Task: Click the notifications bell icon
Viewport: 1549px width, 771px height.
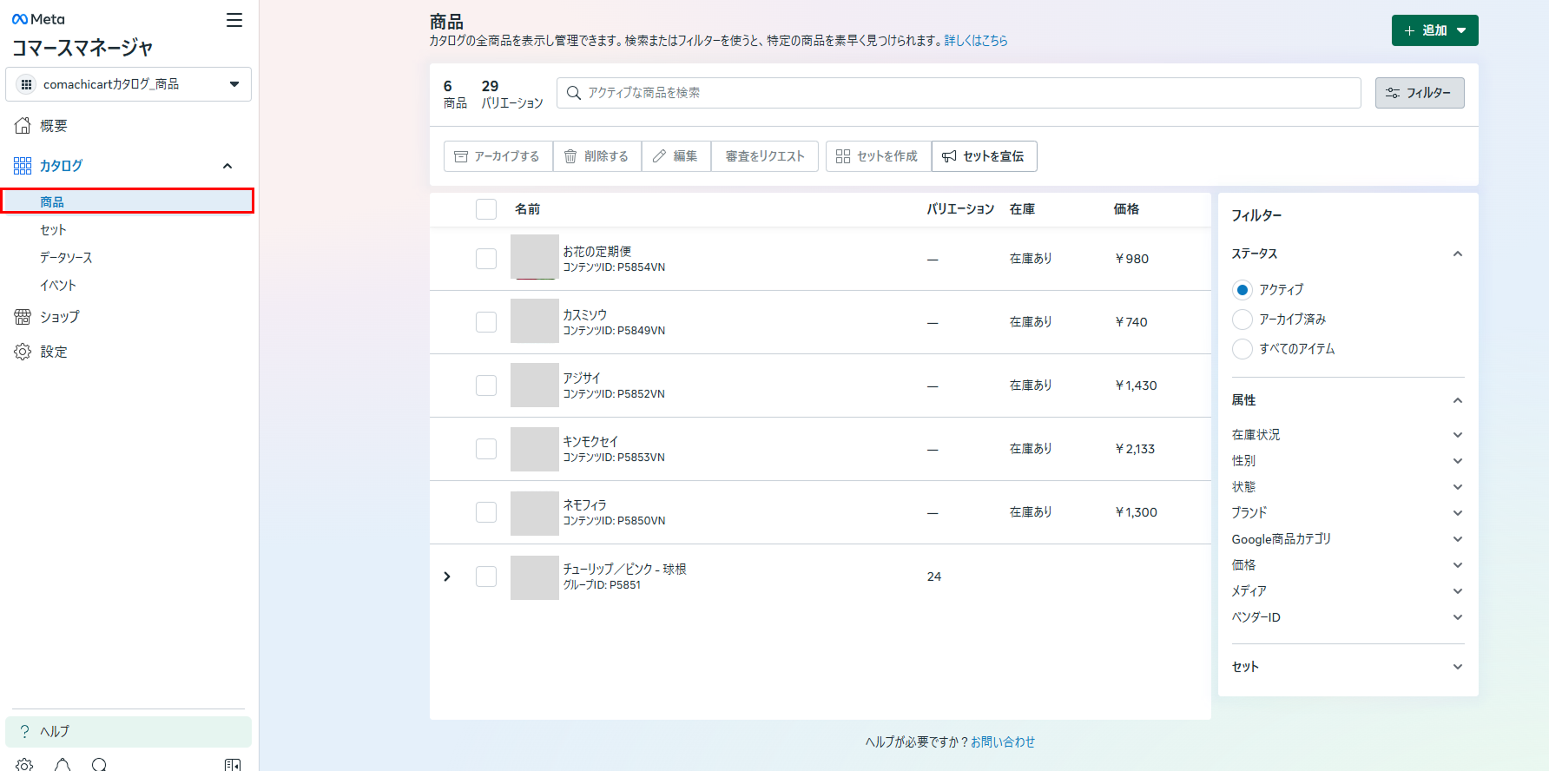Action: (63, 764)
